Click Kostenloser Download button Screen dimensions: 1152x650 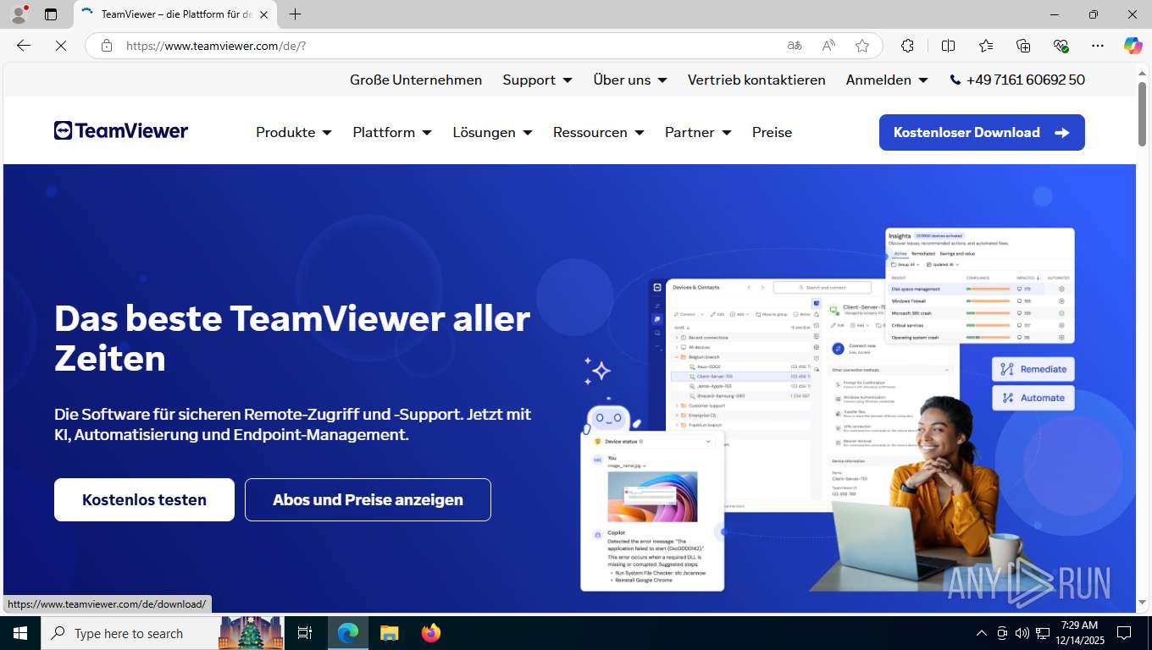pos(982,132)
